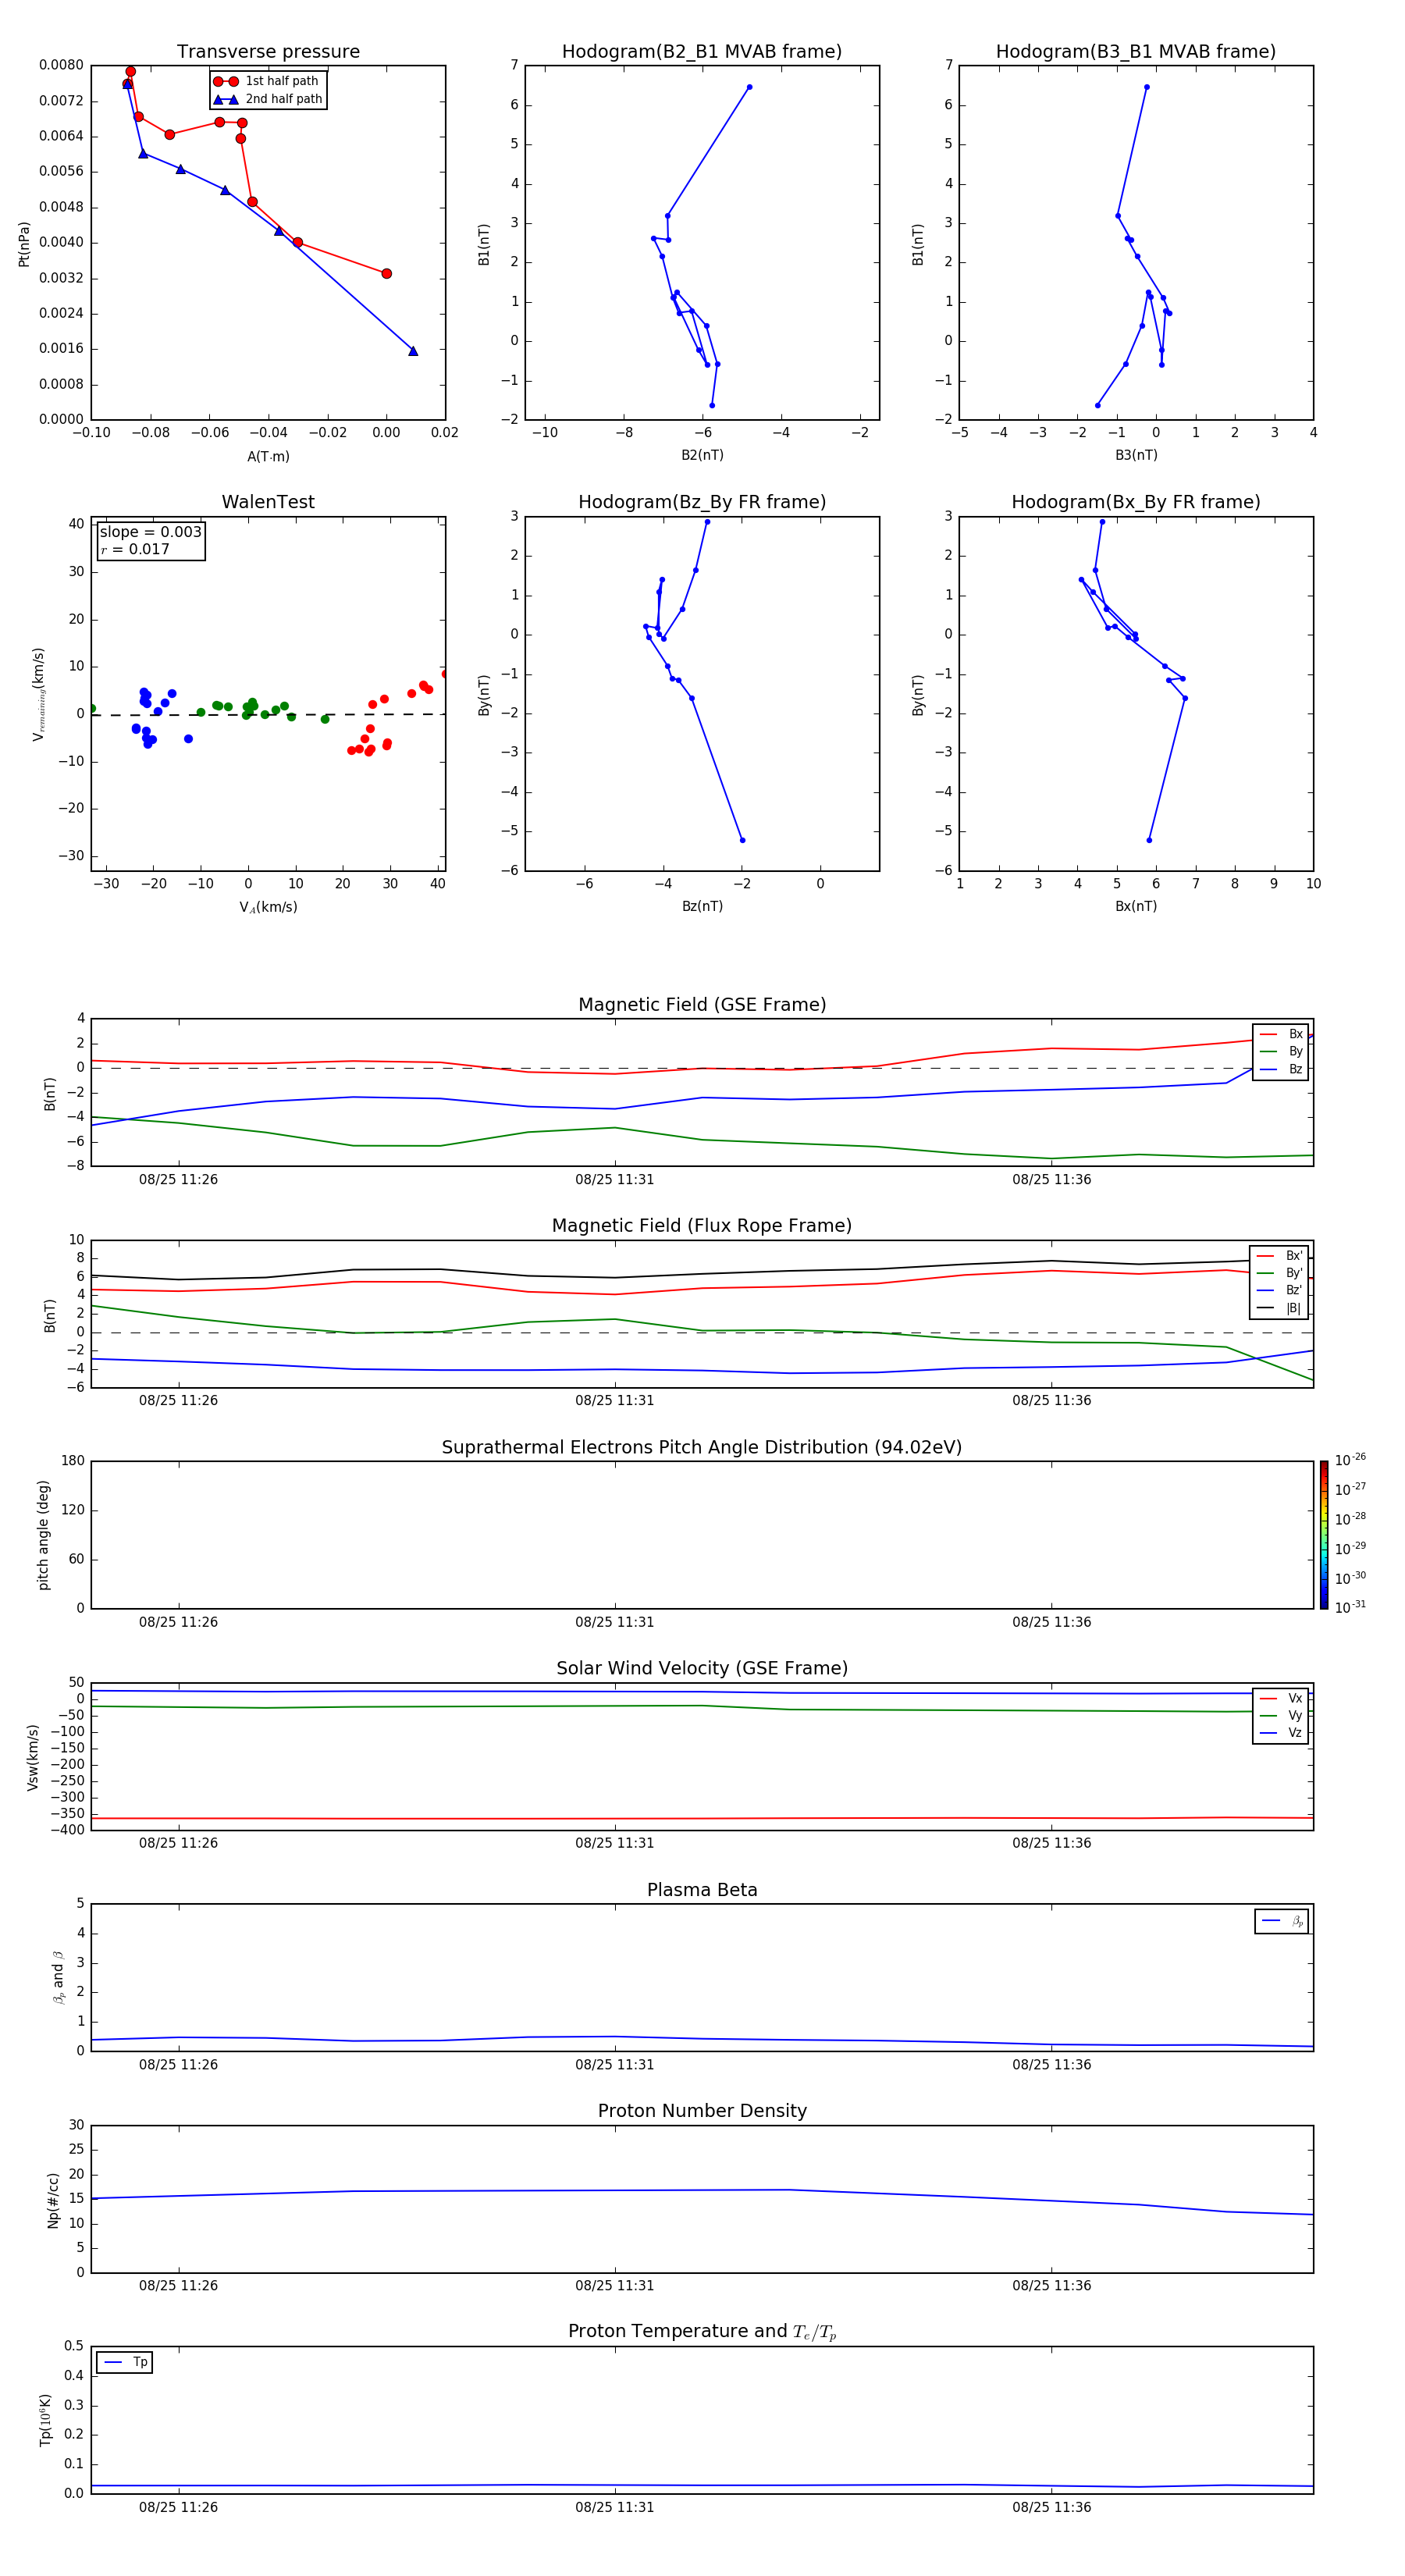This screenshot has width=1405, height=2576.
Task: Click '08/25 11:26' tick under Proton Number Density
Action: 178,2286
